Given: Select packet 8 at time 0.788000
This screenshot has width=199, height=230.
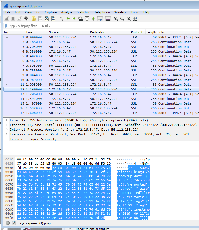Looking at the screenshot, I should coord(101,70).
